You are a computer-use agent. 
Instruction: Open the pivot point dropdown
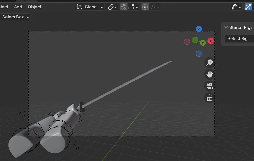coord(112,7)
